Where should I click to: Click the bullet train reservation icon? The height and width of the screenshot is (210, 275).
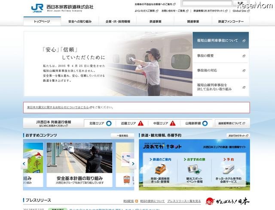pos(229,169)
